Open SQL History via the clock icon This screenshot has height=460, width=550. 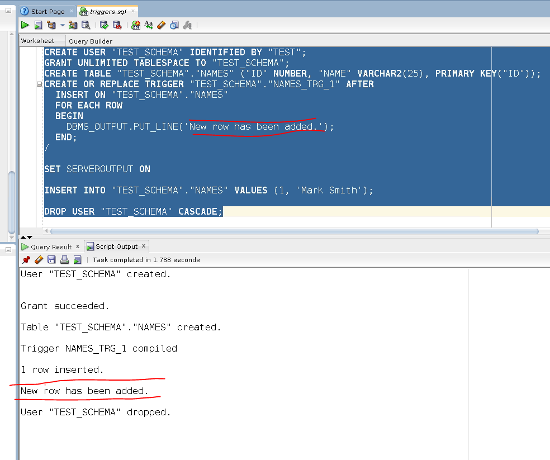[174, 25]
